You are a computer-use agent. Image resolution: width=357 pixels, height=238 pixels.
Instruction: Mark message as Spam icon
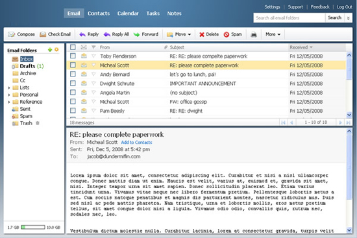(227, 34)
